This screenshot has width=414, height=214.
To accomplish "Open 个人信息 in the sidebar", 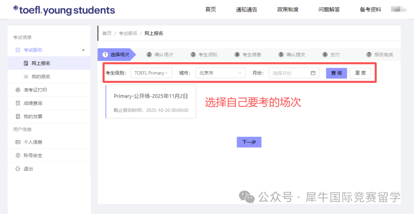I will point(49,142).
